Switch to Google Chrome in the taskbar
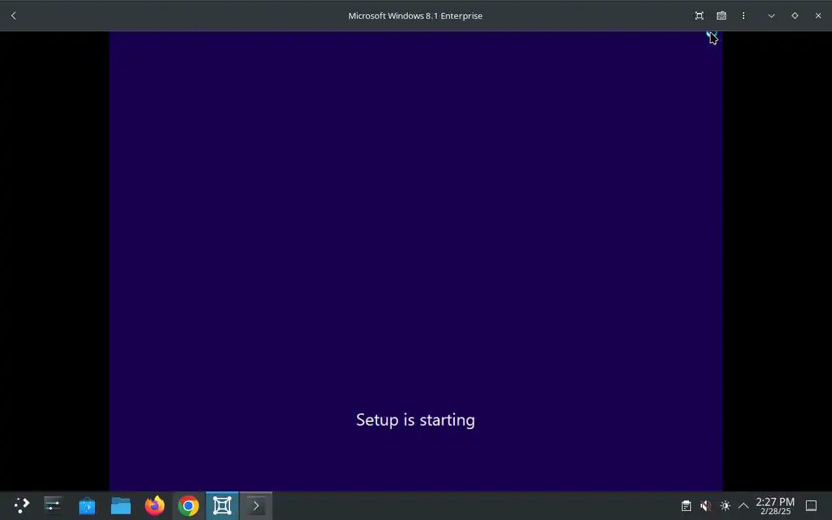This screenshot has width=832, height=520. tap(188, 506)
